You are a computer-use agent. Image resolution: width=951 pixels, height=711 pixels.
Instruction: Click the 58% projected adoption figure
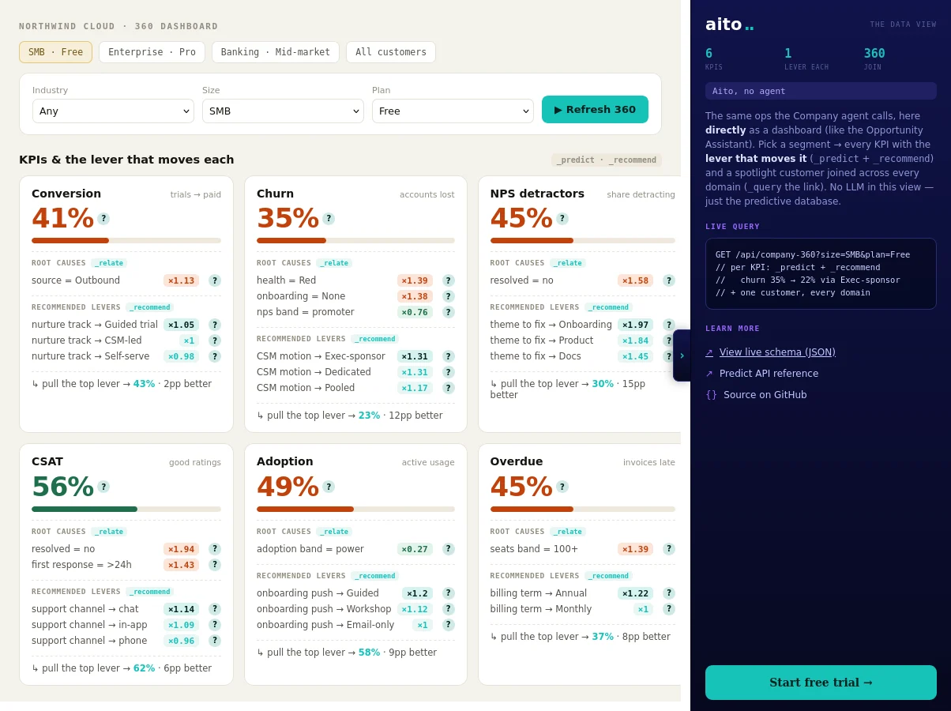(369, 653)
